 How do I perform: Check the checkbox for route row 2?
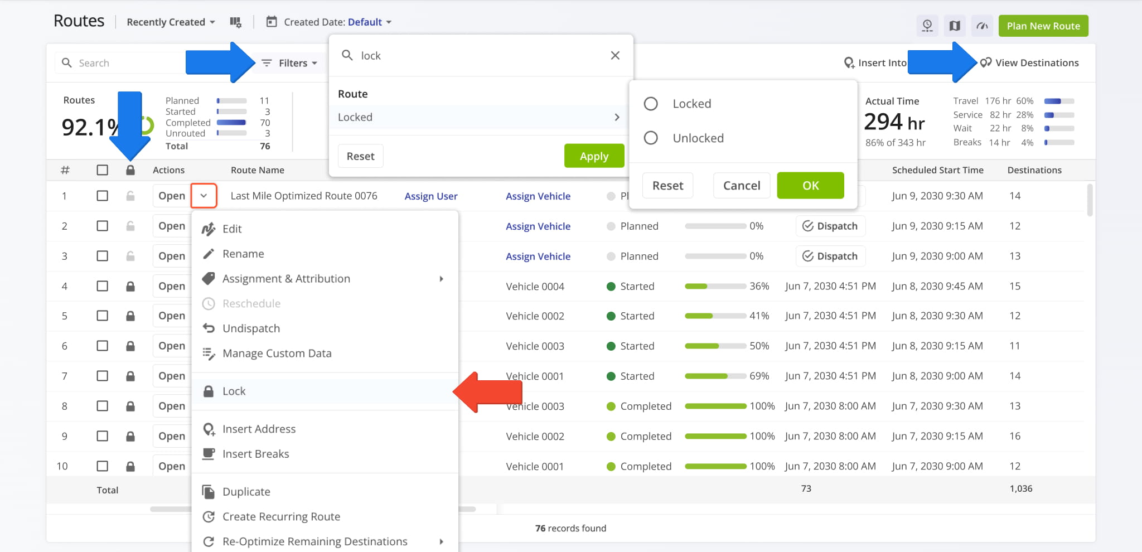tap(102, 226)
